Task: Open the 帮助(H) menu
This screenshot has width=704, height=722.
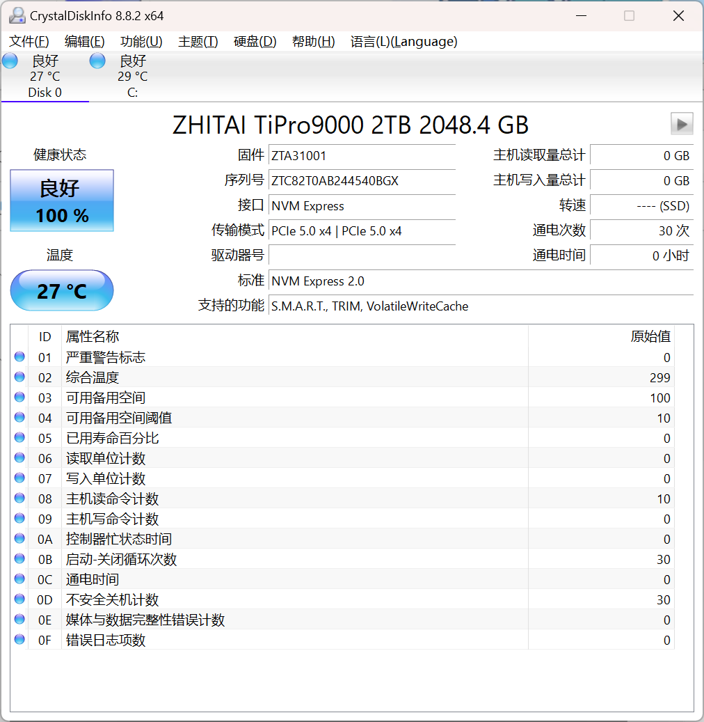Action: pos(313,42)
